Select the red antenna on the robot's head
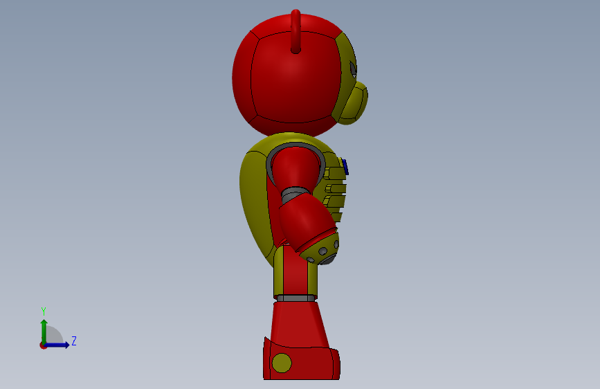 (x=296, y=31)
